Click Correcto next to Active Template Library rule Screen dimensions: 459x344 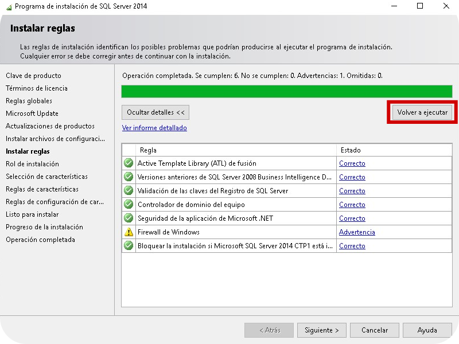352,163
